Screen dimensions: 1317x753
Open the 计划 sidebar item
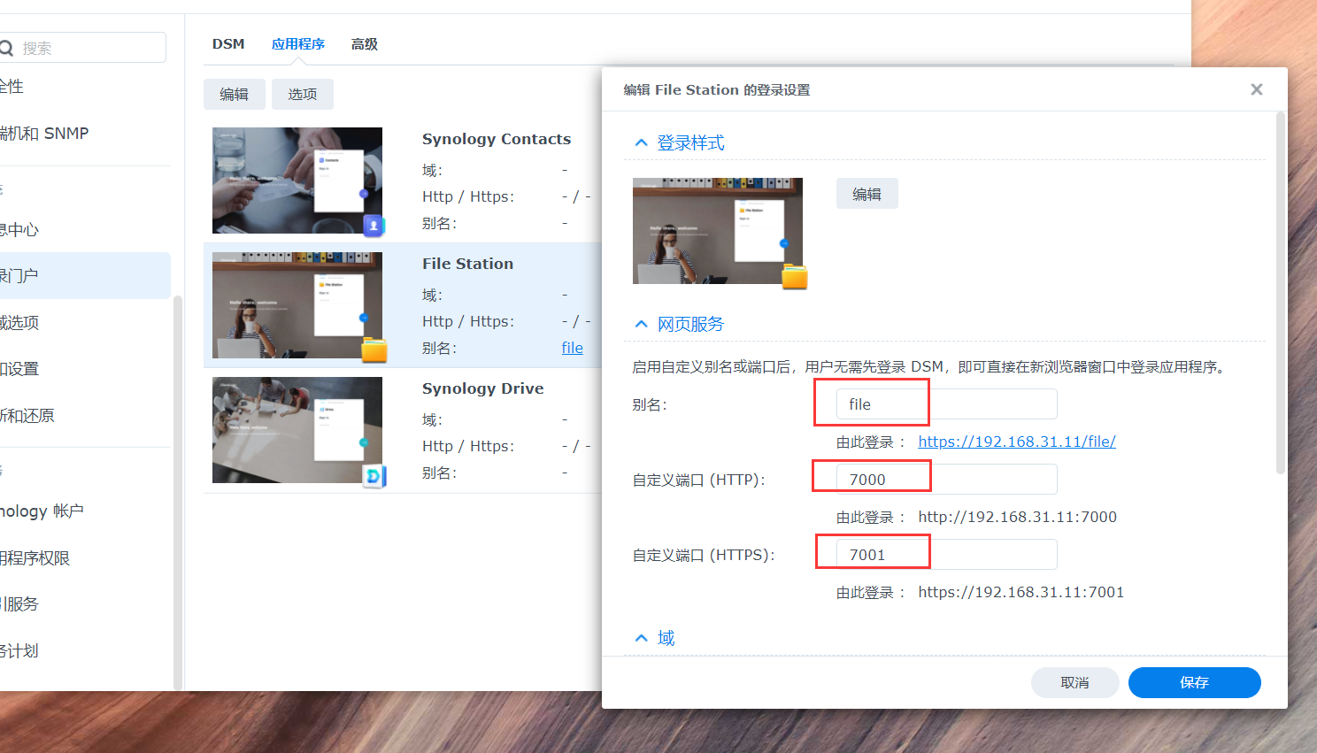point(85,651)
